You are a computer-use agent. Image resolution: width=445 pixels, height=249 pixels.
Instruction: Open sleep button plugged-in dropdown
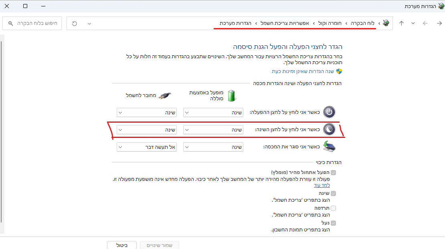pyautogui.click(x=147, y=130)
